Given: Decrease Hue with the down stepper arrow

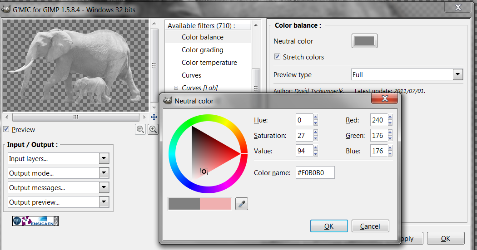Looking at the screenshot, I should coord(315,123).
